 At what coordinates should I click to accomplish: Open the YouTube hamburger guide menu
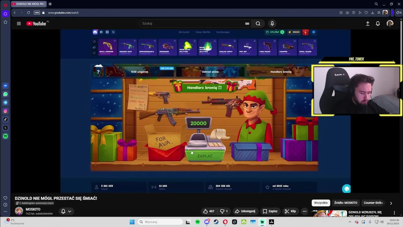click(x=19, y=23)
